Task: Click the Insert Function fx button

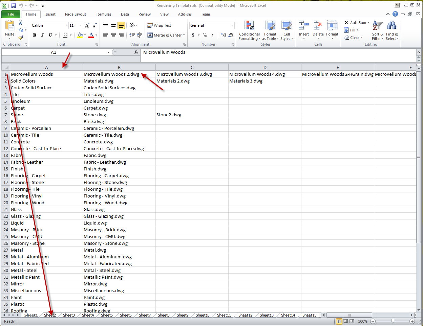Action: tap(136, 52)
